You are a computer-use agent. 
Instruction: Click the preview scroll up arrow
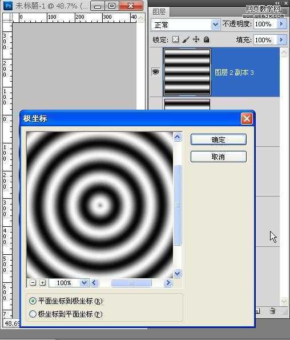(178, 137)
